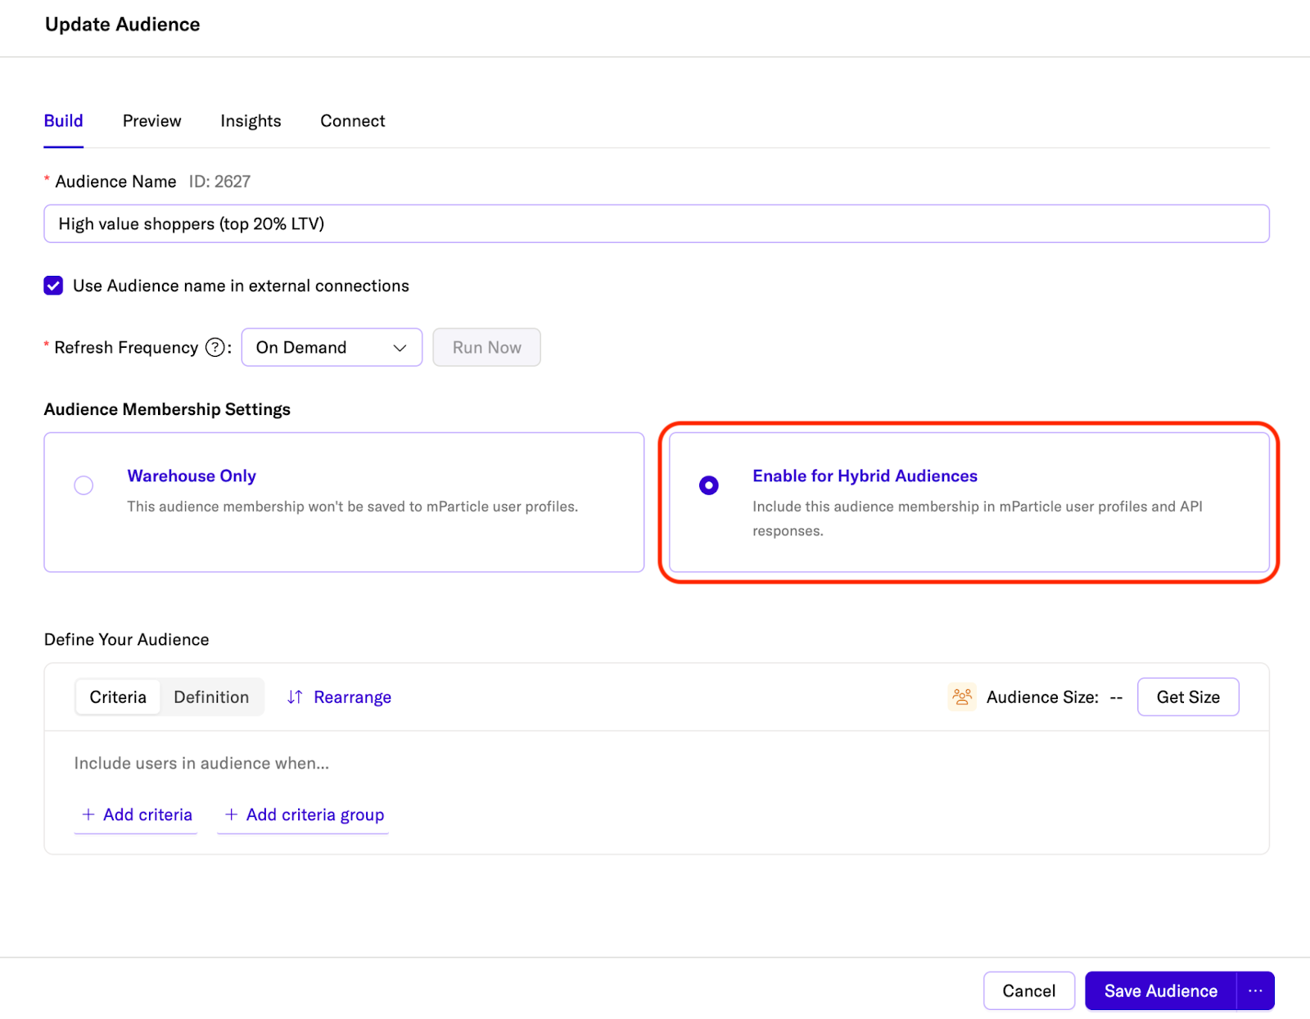Switch to the Definition view

pos(211,697)
